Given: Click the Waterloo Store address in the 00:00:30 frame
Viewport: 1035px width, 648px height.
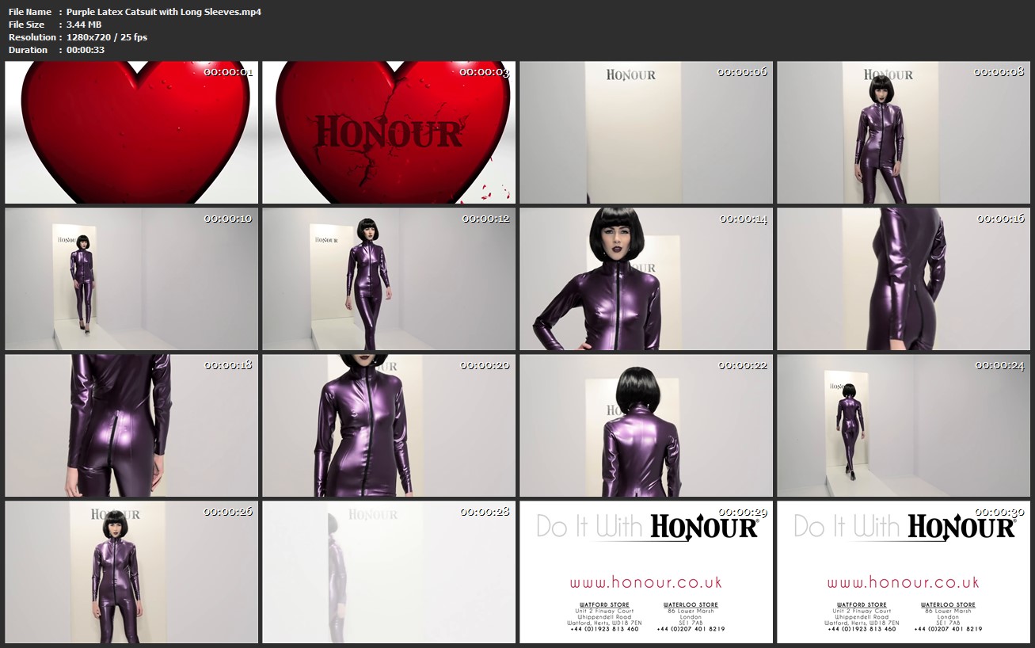Looking at the screenshot, I should tap(948, 617).
